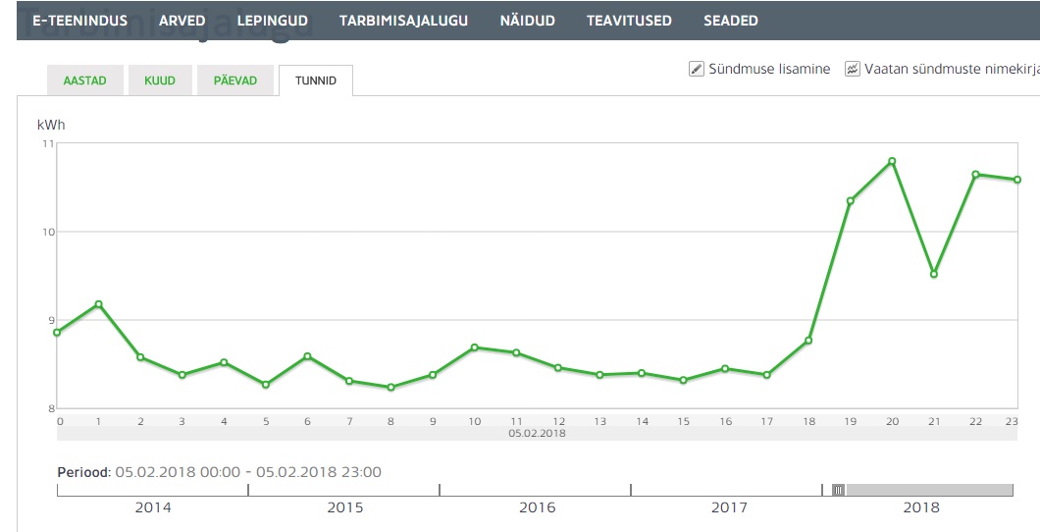Click the data point at hour 21
The image size is (1040, 532).
coord(934,274)
